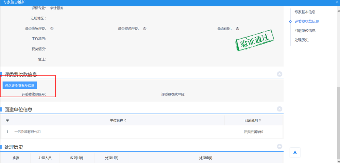This screenshot has height=163, width=340.
Task: Click the vertical scrollbar thumb
Action: pos(338,122)
